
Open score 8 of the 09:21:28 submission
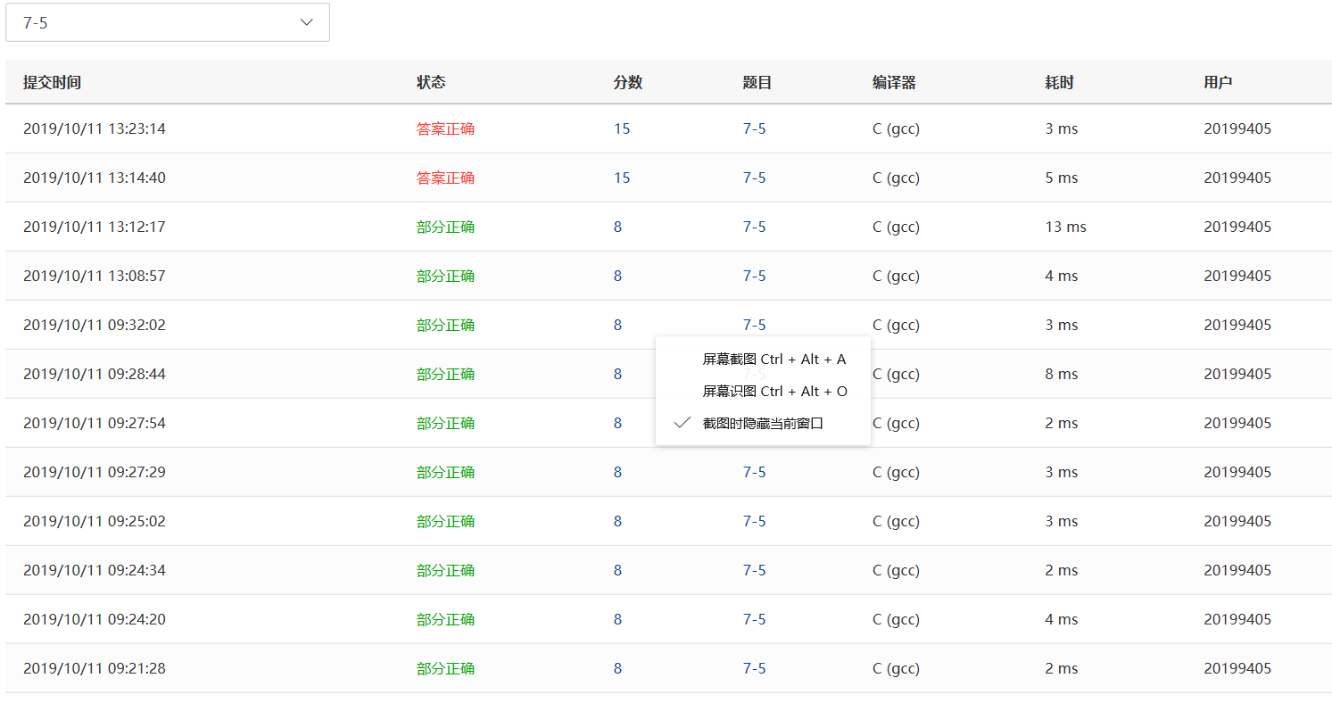click(617, 668)
